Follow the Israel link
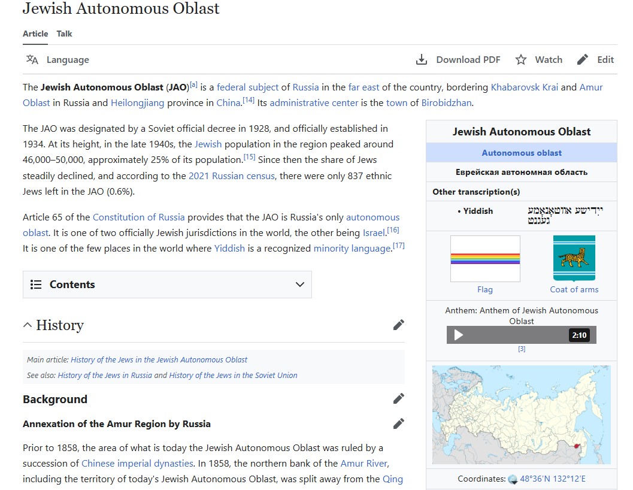This screenshot has width=633, height=490. pos(374,233)
